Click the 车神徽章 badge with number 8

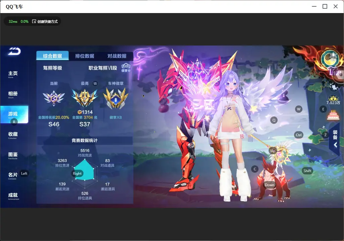(x=116, y=98)
